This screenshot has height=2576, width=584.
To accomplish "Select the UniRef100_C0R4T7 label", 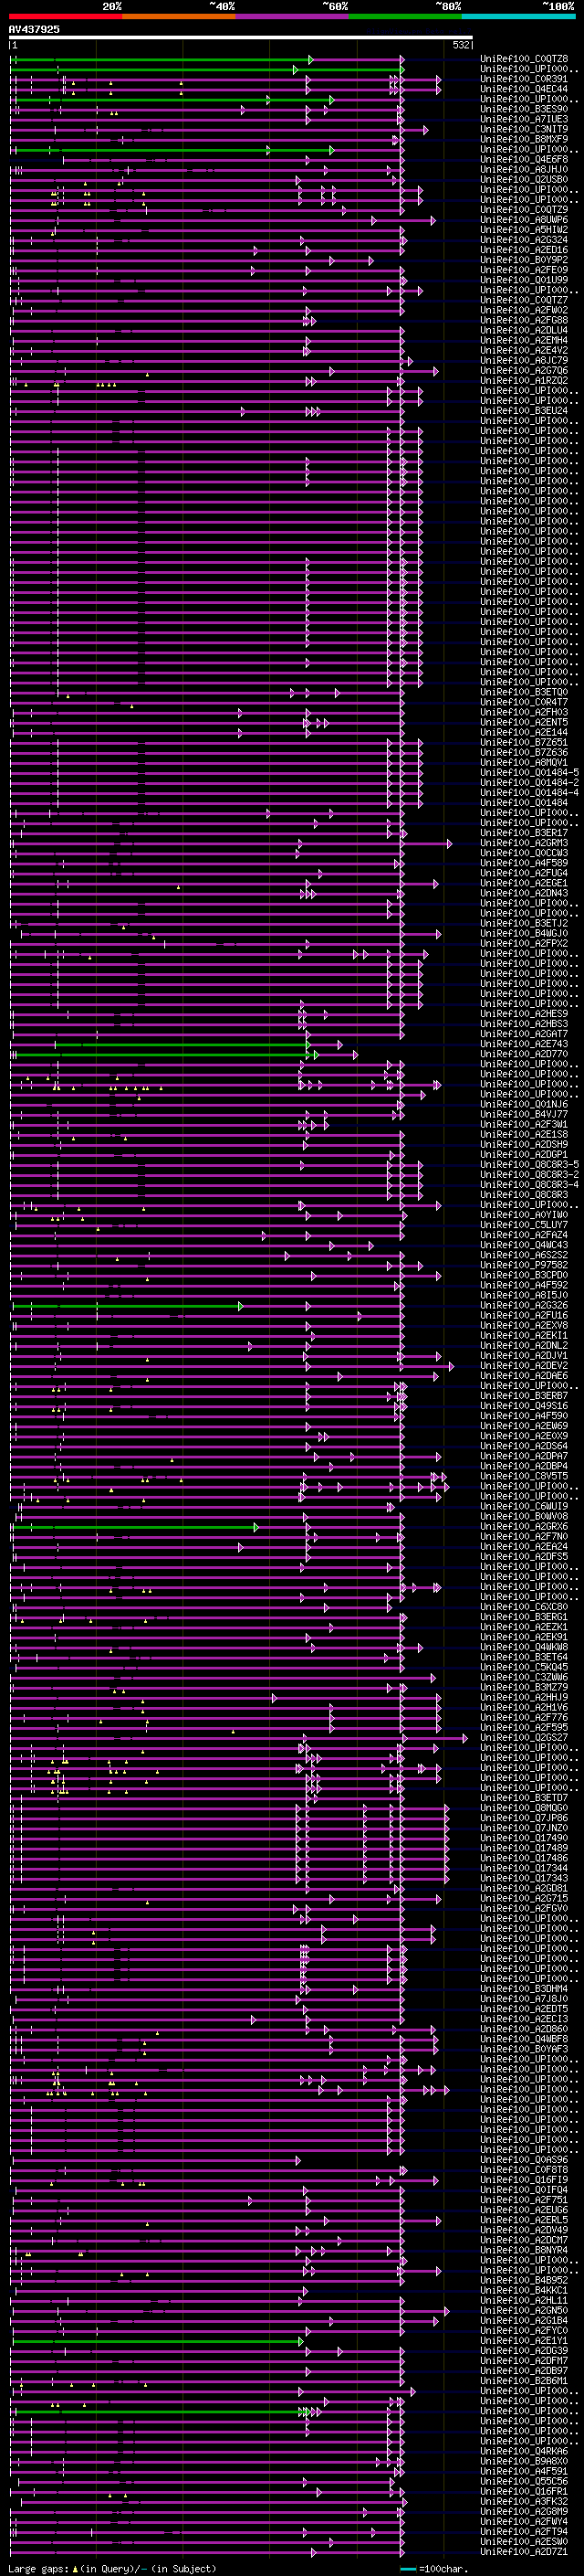I will point(524,702).
